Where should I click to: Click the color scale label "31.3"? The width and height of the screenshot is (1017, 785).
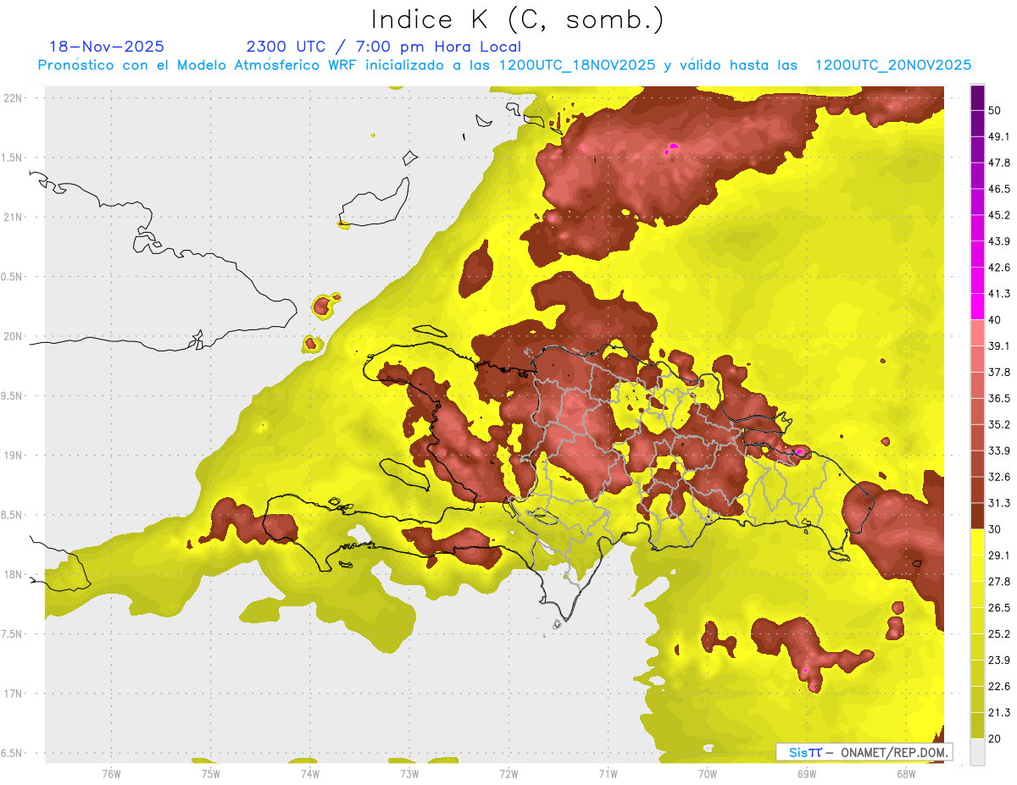[998, 503]
